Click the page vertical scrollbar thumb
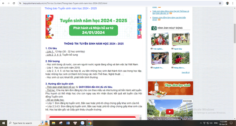The image size is (236, 126). [x=235, y=33]
